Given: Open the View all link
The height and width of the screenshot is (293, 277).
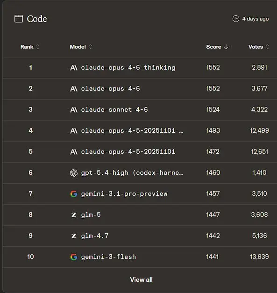Looking at the screenshot, I should 141,279.
